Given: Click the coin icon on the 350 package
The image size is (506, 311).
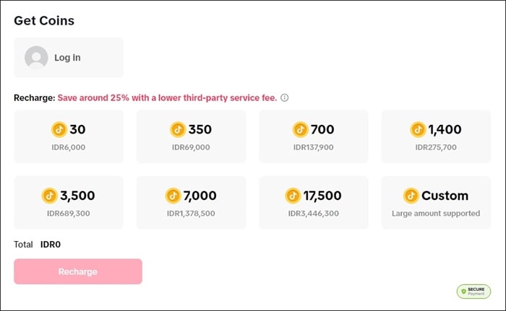Looking at the screenshot, I should pos(178,130).
